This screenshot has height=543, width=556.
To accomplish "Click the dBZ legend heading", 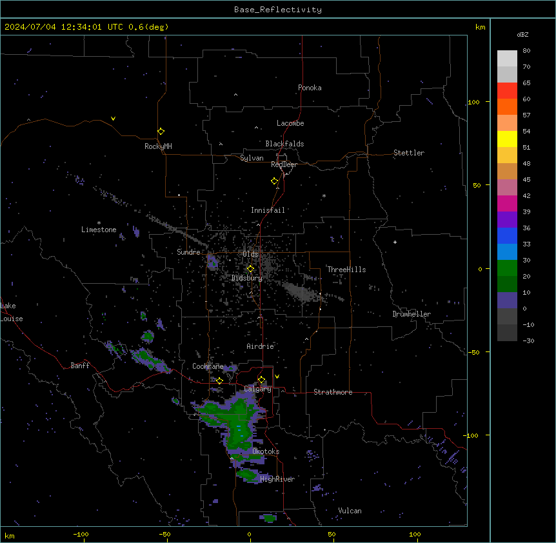I will pos(522,34).
